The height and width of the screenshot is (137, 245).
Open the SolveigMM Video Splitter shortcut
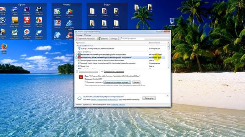pyautogui.click(x=15, y=22)
